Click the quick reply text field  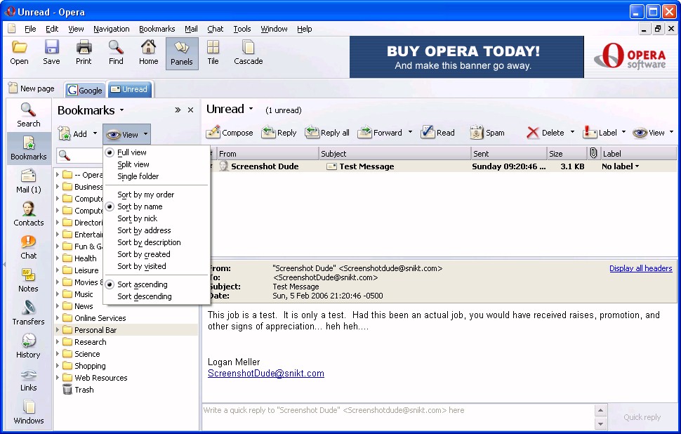point(397,410)
